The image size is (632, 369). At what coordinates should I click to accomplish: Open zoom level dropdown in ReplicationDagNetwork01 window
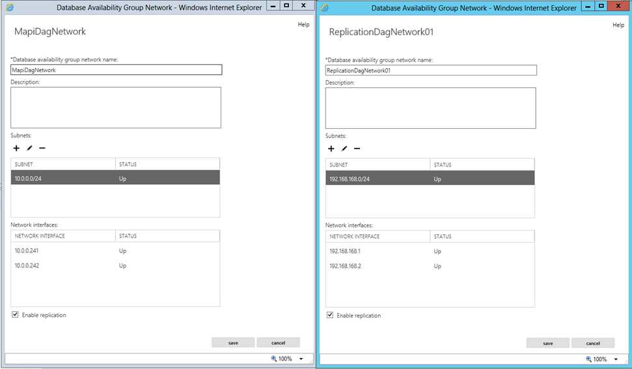616,359
